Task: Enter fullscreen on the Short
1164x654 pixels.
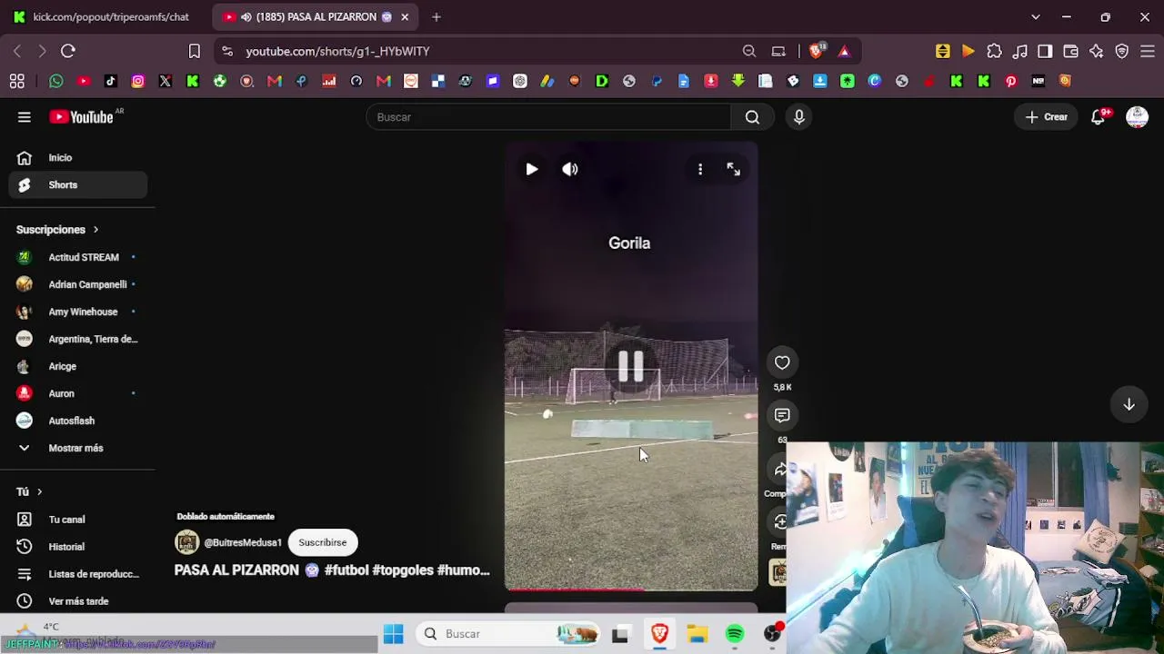Action: [x=734, y=169]
